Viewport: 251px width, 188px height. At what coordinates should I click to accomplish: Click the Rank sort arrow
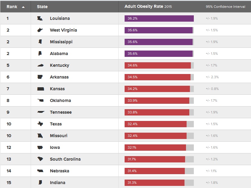click(23, 7)
